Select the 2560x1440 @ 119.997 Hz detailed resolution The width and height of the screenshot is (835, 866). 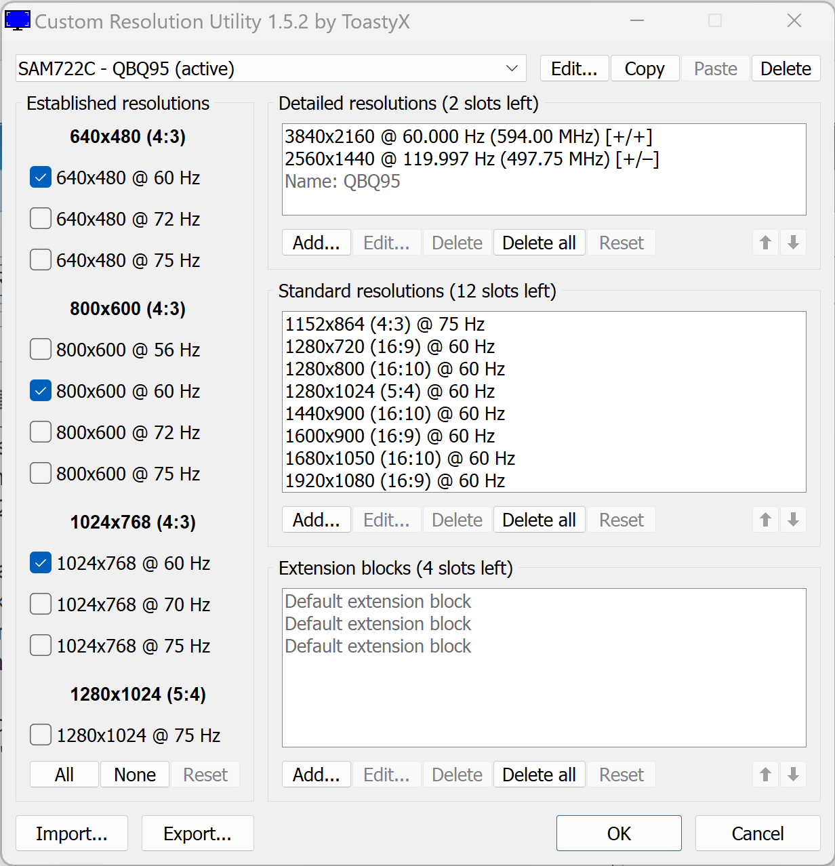coord(471,159)
